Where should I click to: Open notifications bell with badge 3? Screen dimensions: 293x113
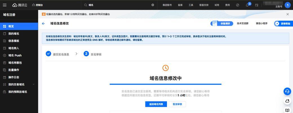pyautogui.click(x=247, y=5)
